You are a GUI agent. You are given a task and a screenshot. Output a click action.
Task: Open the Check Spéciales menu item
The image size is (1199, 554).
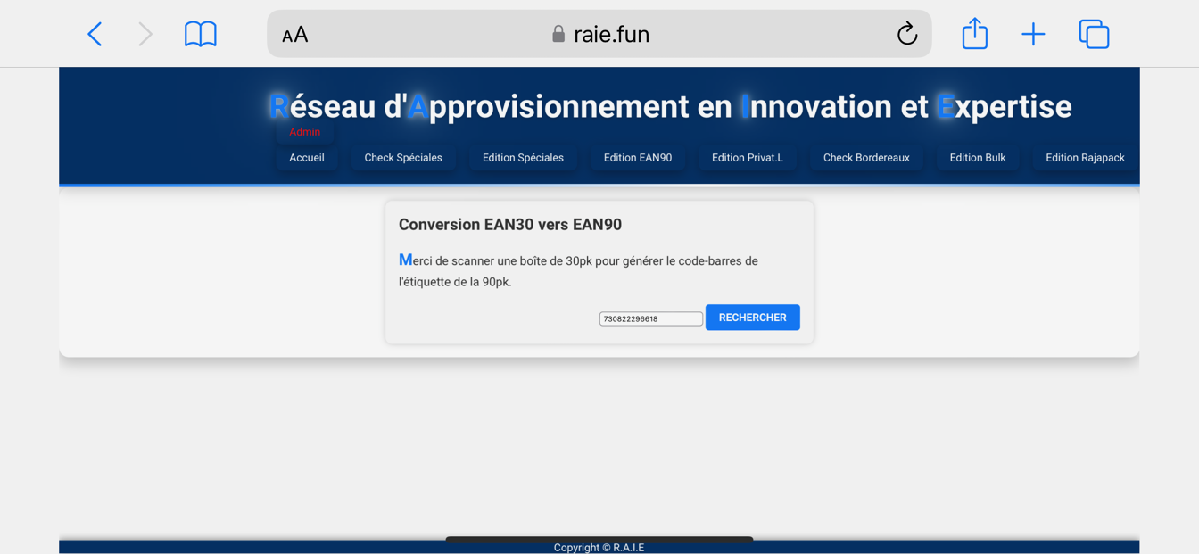pos(403,158)
